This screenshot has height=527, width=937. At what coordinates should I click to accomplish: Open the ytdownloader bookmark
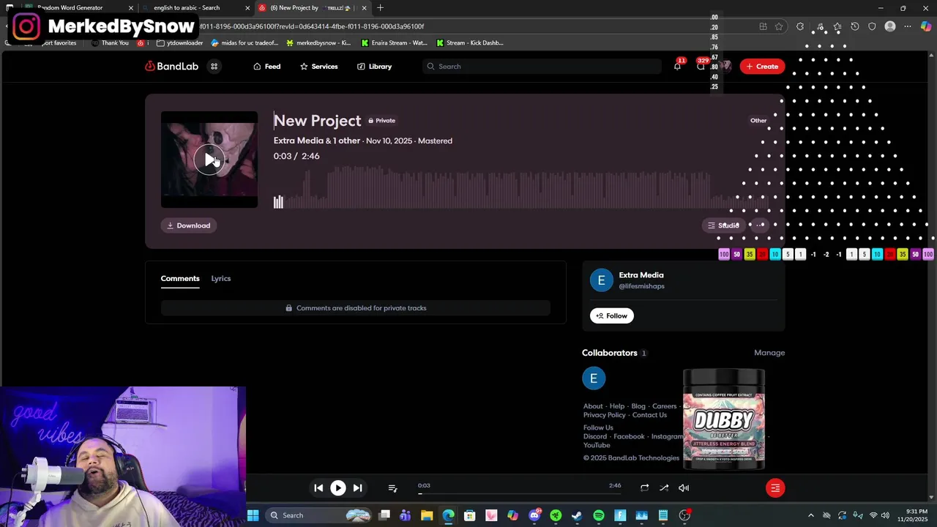[x=179, y=42]
